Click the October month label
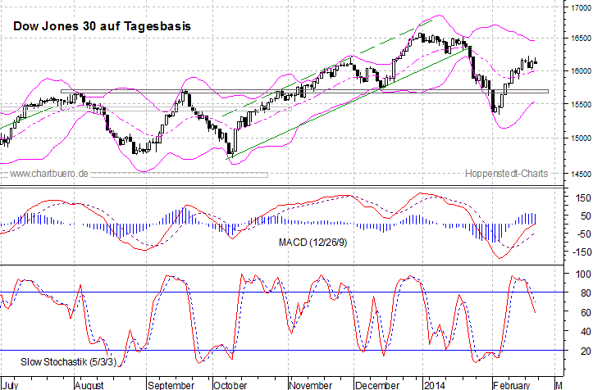This screenshot has height=390, width=593. pyautogui.click(x=230, y=385)
